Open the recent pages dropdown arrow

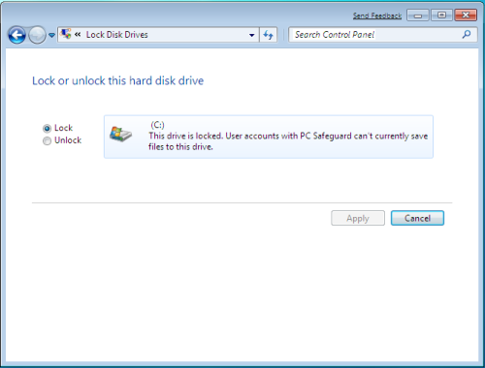51,35
